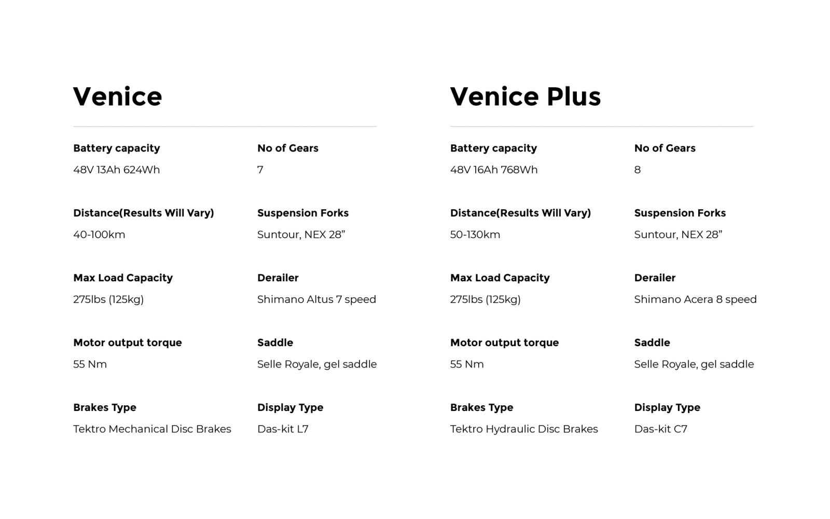Select Shimano Acera 8 speed text
This screenshot has width=830, height=519.
[695, 299]
